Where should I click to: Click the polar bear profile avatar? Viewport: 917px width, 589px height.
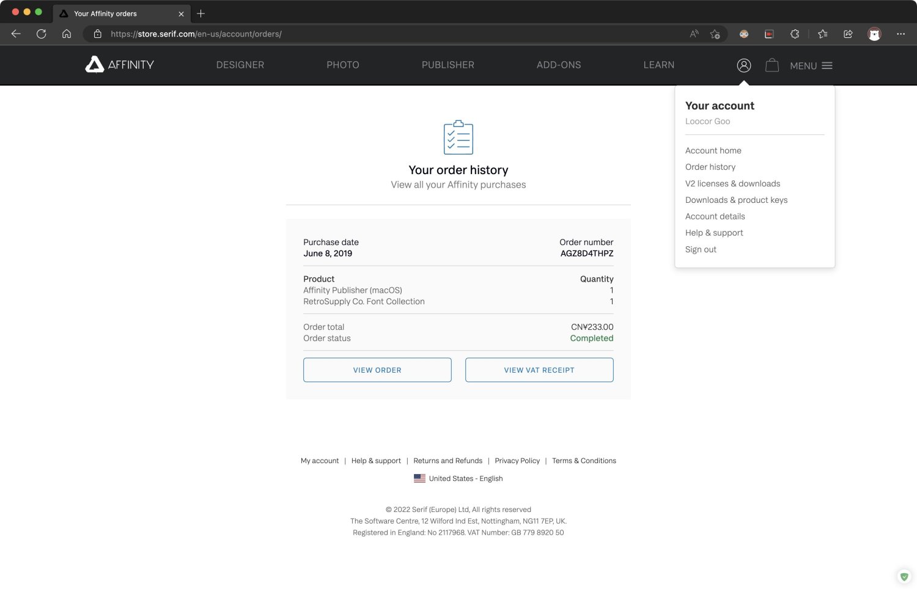[x=874, y=34]
